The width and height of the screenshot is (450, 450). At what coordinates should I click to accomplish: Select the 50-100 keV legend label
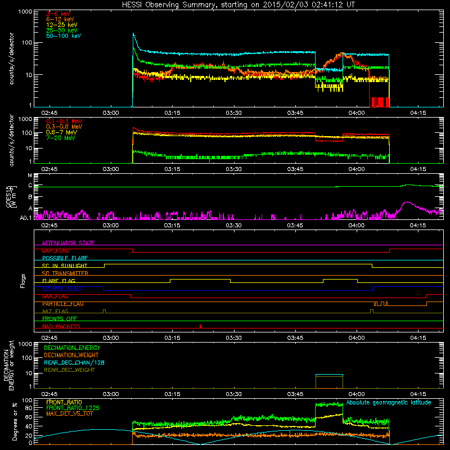(x=64, y=36)
